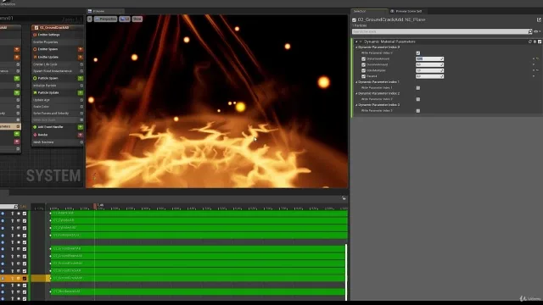Screen dimensions: 543x305
Task: Open view options eye icon in Selection panel
Action: (536, 32)
